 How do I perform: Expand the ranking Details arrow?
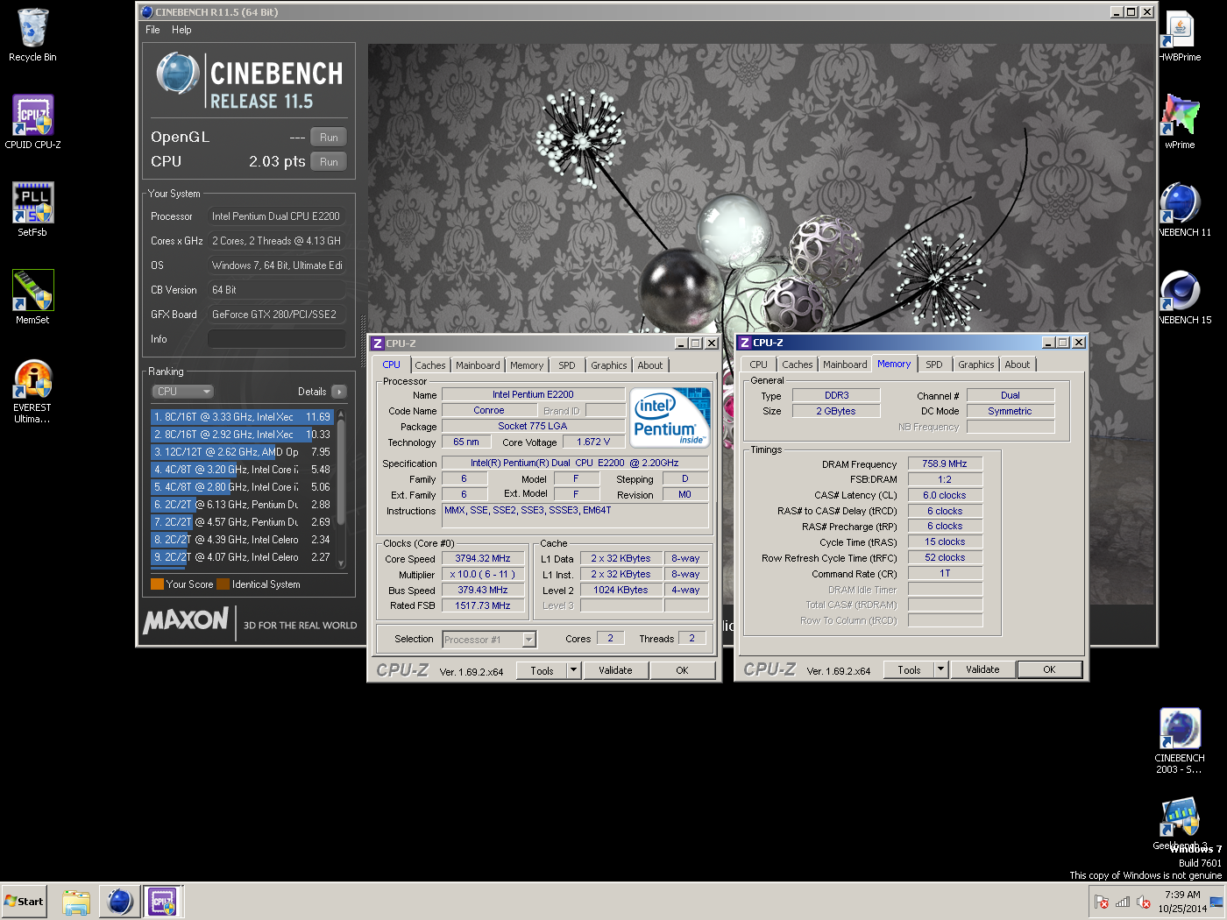(x=339, y=392)
